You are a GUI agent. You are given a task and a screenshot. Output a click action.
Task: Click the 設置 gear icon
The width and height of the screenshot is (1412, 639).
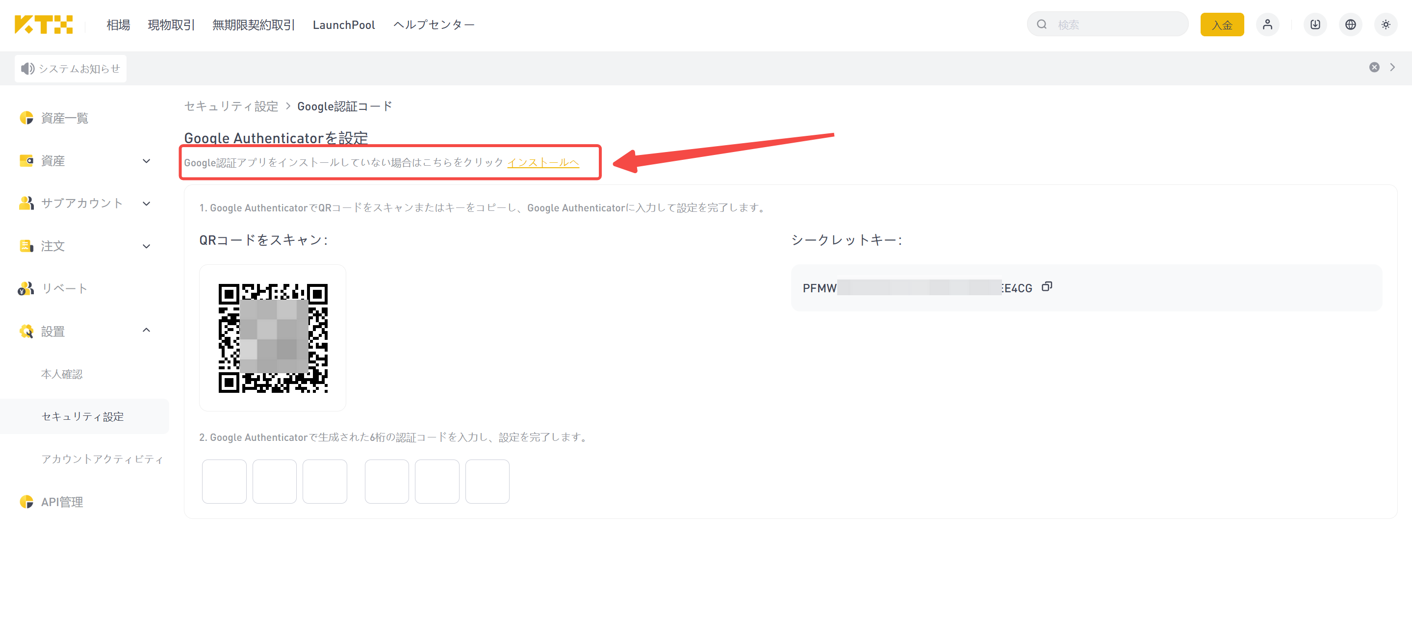(x=26, y=331)
